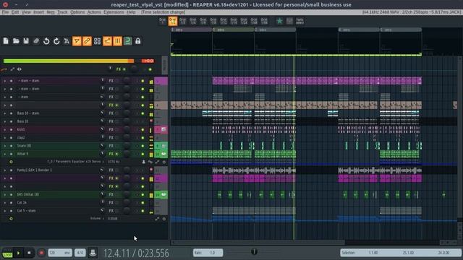
Task: Open the Track menu
Action: click(62, 12)
